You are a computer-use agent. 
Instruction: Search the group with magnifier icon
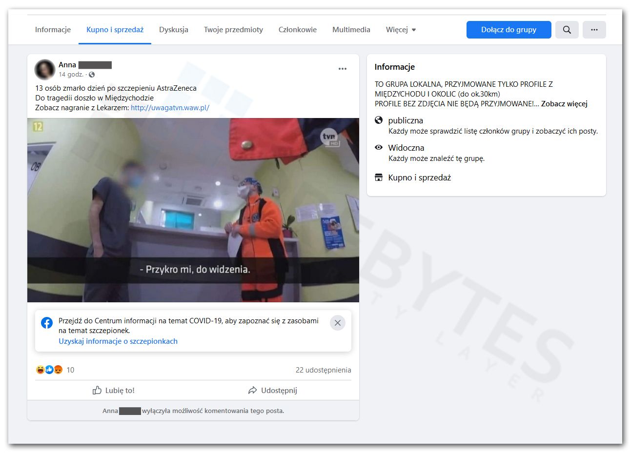[x=567, y=30]
